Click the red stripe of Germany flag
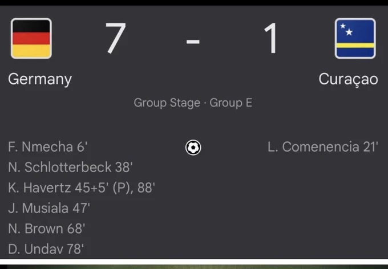Screen dimensions: 388x269 (31, 38)
